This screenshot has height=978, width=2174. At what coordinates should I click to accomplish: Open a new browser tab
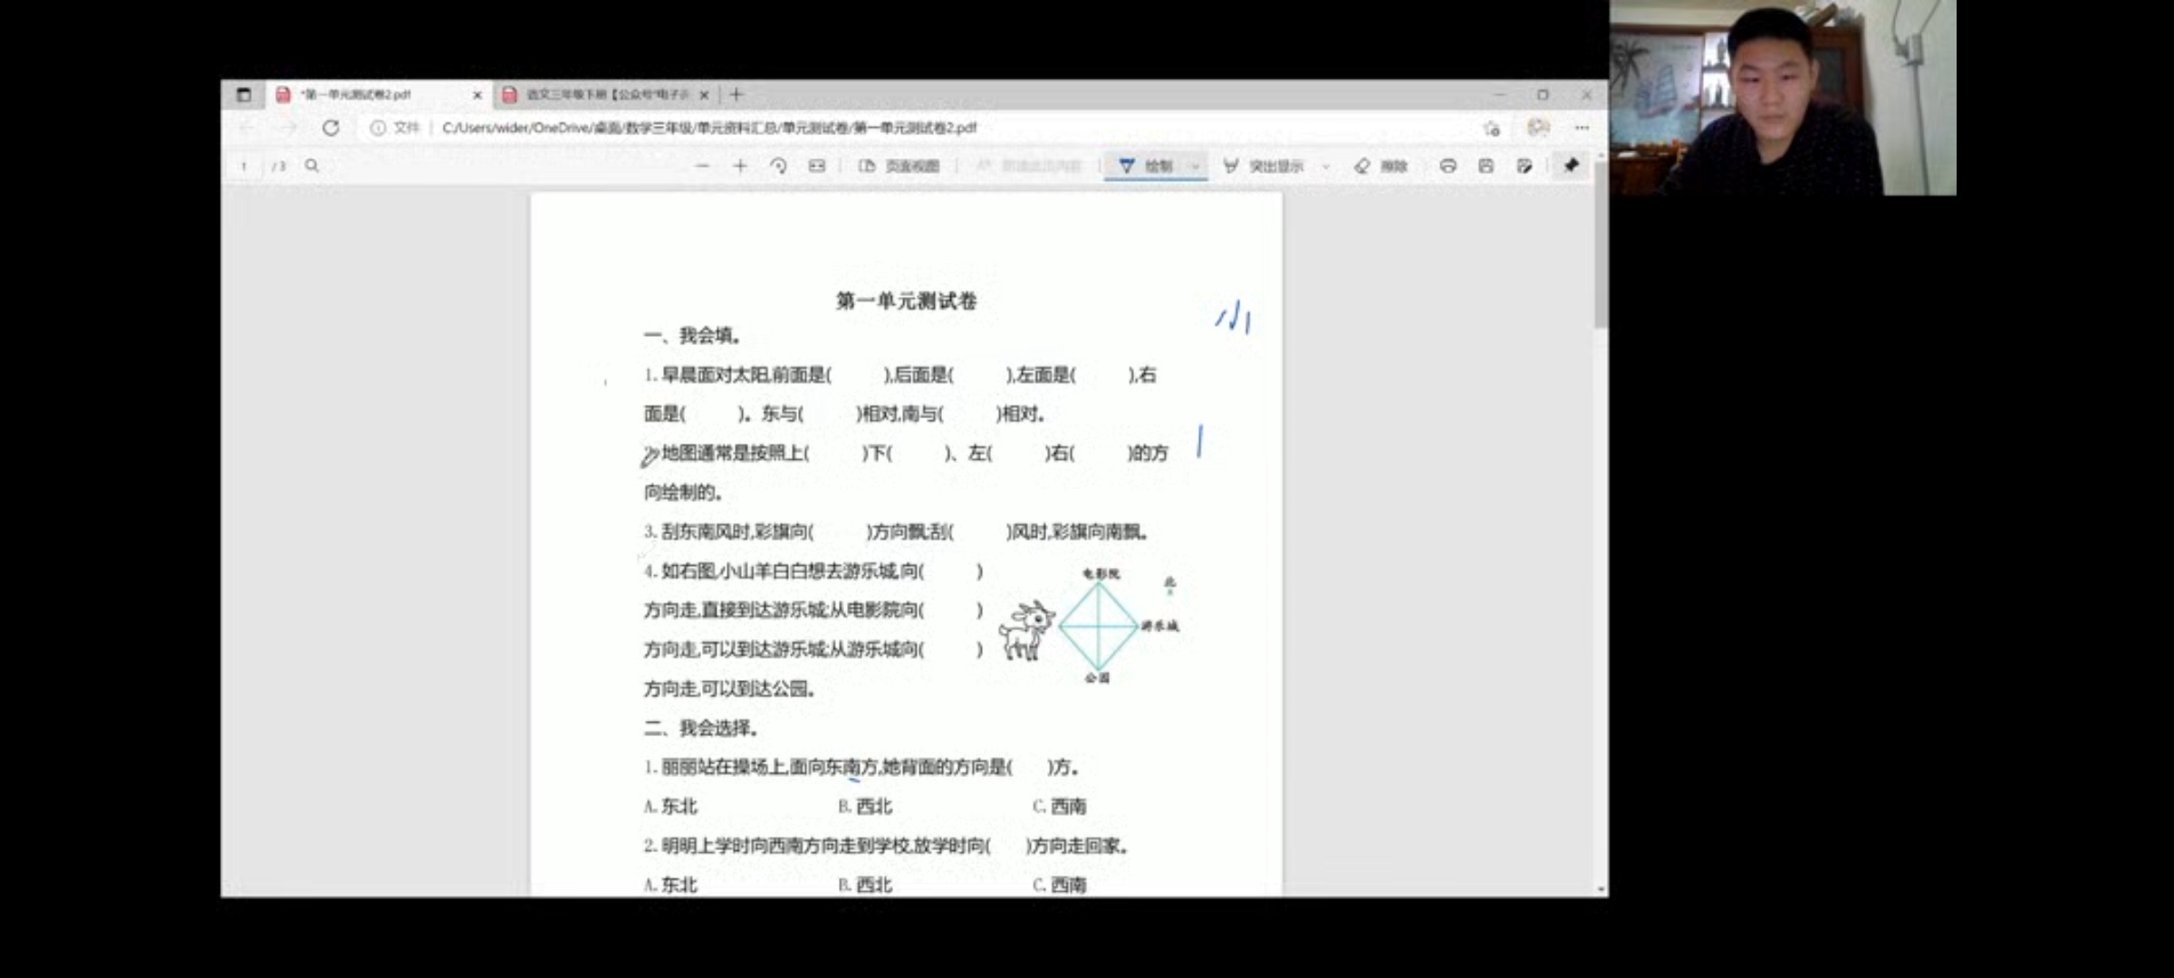(x=736, y=94)
